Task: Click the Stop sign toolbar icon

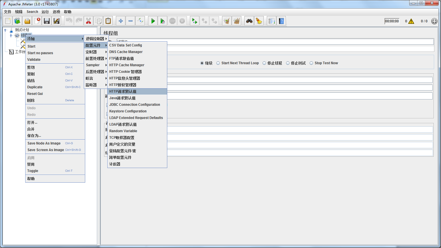Action: click(172, 21)
